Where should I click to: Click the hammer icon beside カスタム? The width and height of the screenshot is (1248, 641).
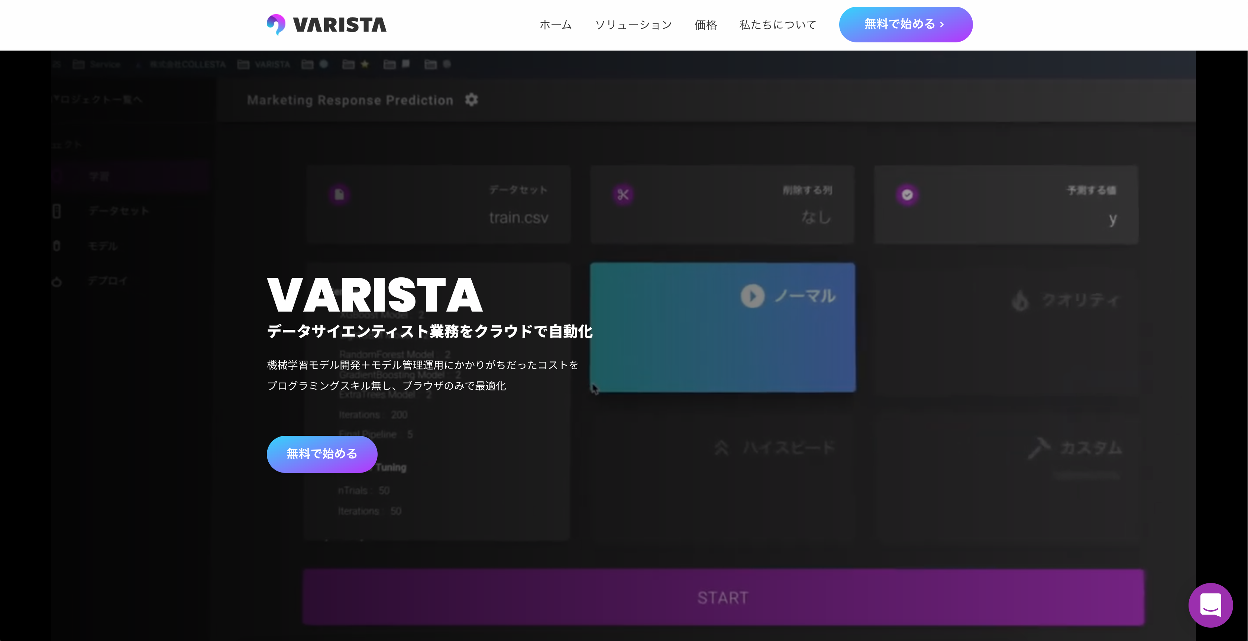click(x=1039, y=448)
